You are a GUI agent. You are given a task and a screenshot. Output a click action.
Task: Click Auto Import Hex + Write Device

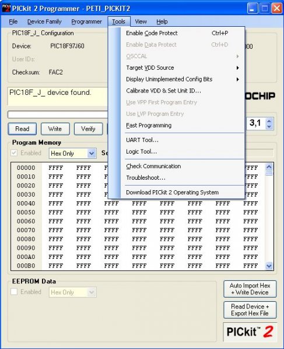pos(250,289)
